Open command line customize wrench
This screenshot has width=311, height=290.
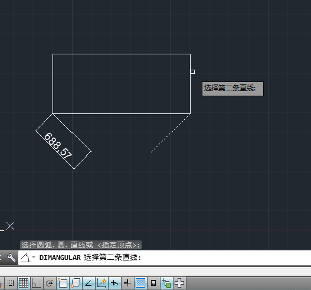11,258
